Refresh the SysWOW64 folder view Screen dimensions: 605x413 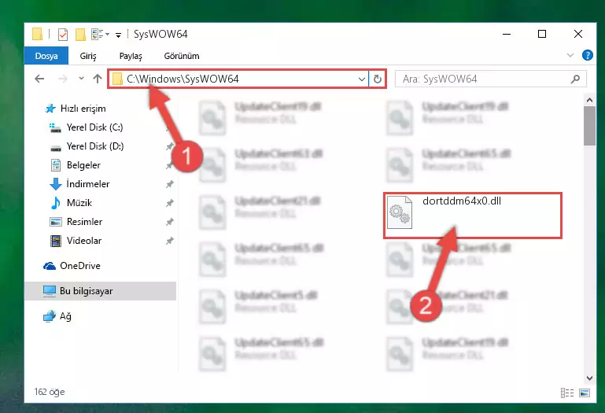[x=378, y=79]
